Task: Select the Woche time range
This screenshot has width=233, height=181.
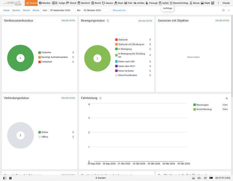Action: click(27, 10)
